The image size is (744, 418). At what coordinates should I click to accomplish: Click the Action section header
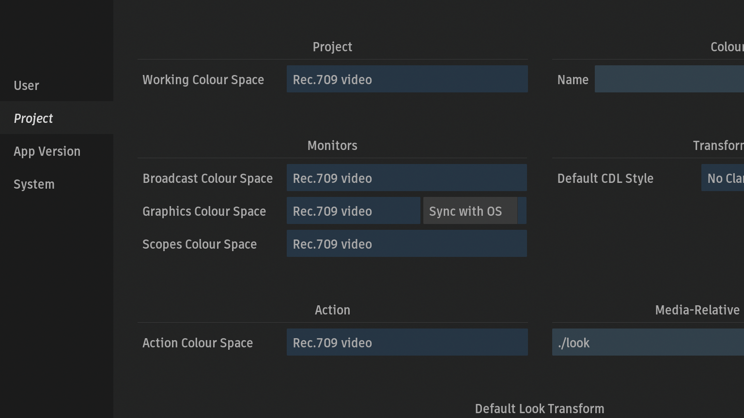[x=332, y=310]
